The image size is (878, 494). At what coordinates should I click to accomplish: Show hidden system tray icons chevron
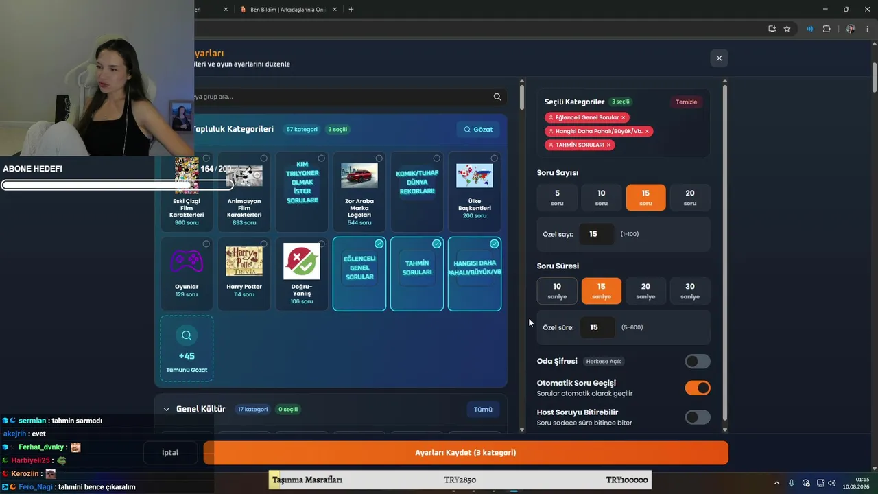[x=776, y=483]
